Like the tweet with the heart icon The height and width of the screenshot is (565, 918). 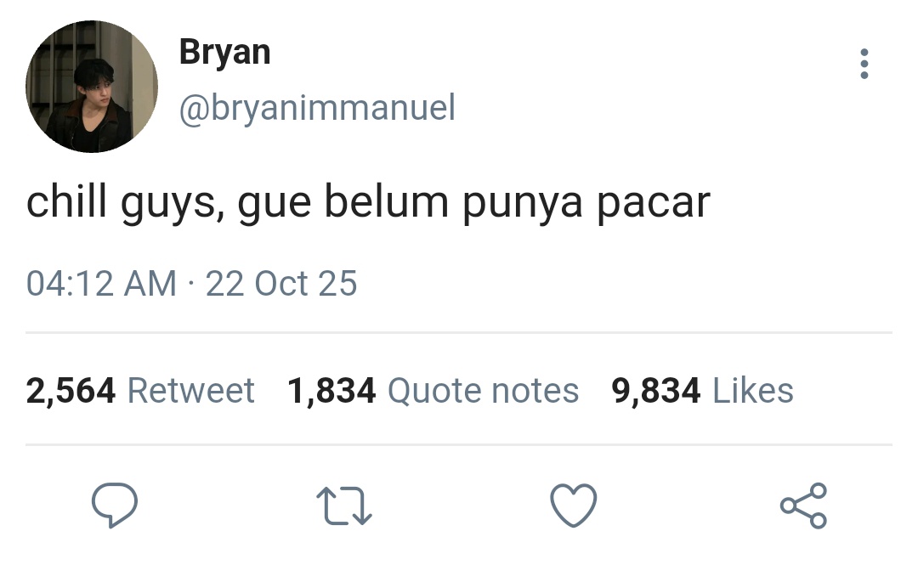click(x=574, y=506)
